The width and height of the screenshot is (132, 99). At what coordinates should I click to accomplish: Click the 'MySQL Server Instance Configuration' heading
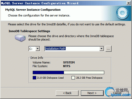(x=33, y=10)
